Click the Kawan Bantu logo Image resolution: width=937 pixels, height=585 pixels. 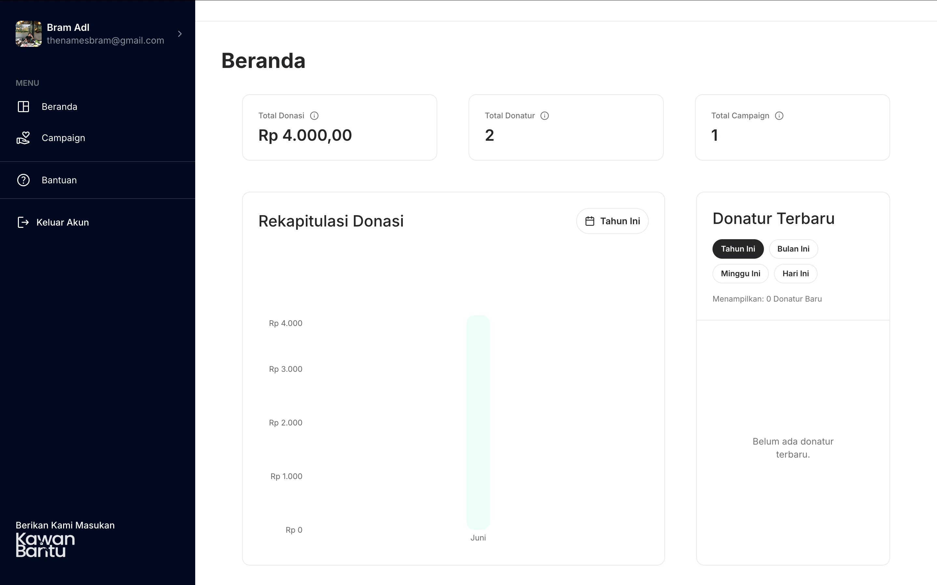45,545
